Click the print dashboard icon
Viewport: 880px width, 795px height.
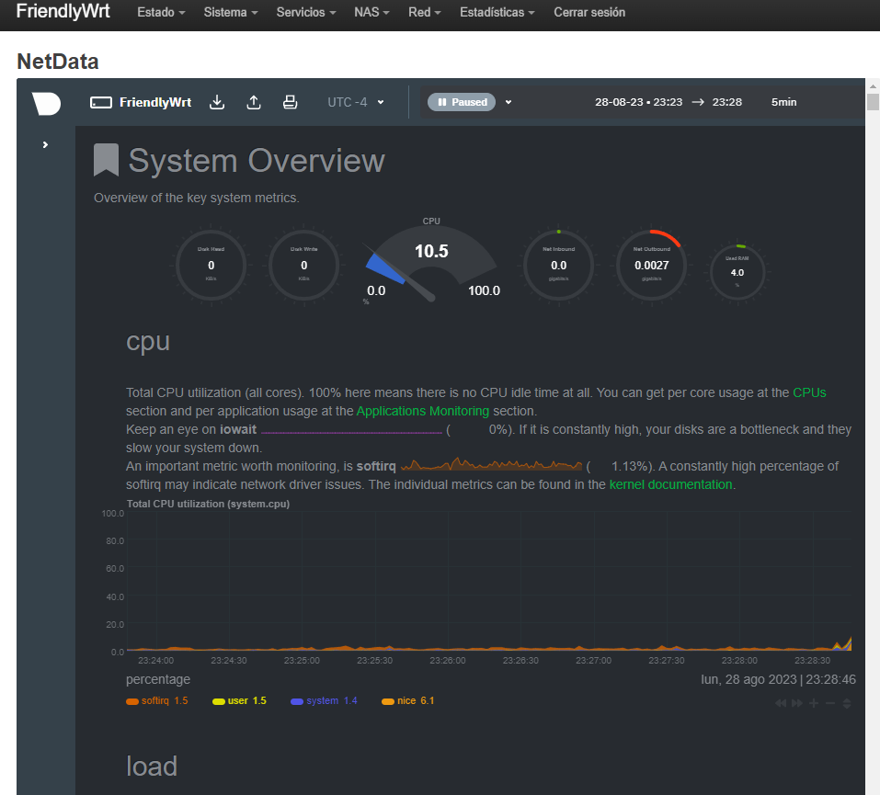290,102
